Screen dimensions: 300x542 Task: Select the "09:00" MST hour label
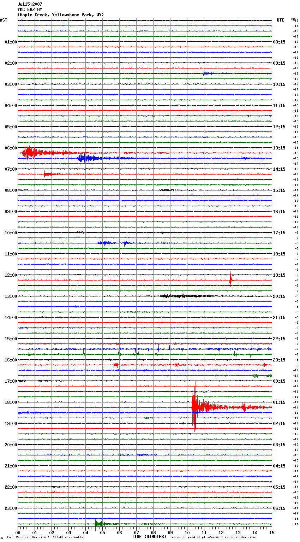pyautogui.click(x=11, y=212)
